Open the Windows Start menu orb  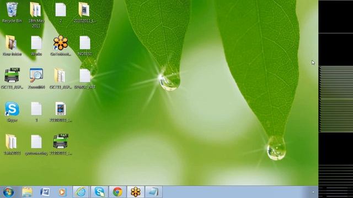pyautogui.click(x=9, y=192)
